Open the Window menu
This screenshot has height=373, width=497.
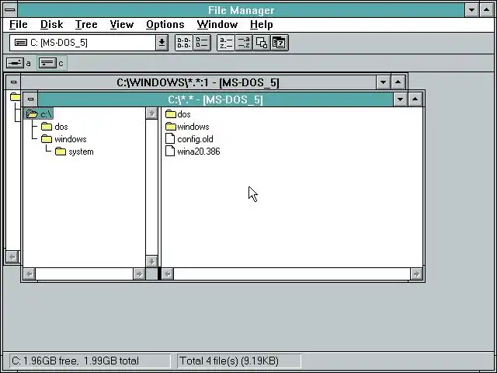pos(217,24)
